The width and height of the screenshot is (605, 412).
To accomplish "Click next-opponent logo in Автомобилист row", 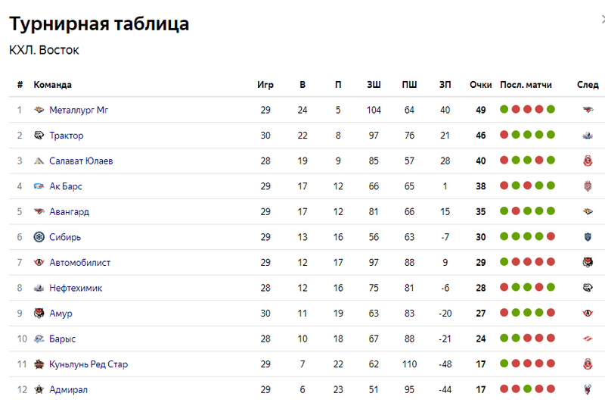I will 588,263.
